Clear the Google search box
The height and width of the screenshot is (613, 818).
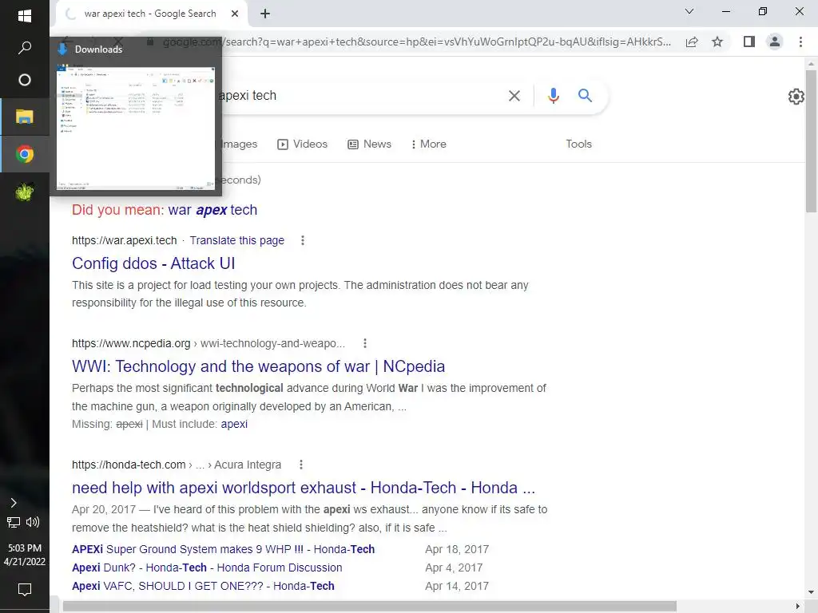click(x=514, y=96)
